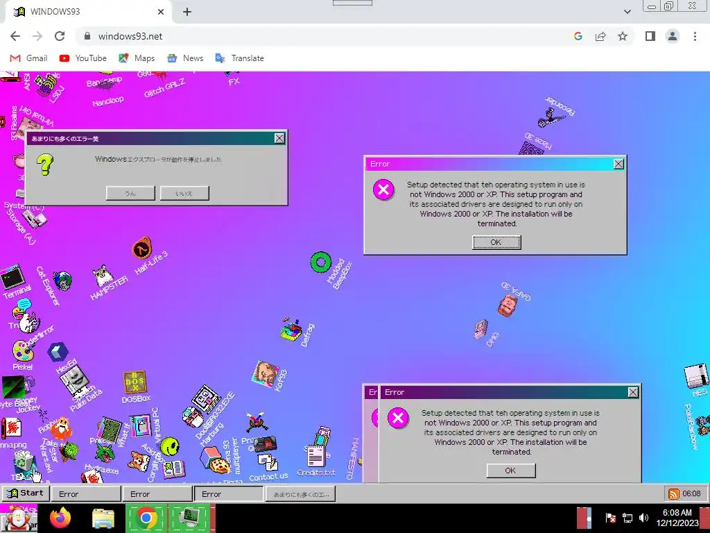Open the Pizza icon
Viewport: 710px width, 533px height.
click(220, 466)
